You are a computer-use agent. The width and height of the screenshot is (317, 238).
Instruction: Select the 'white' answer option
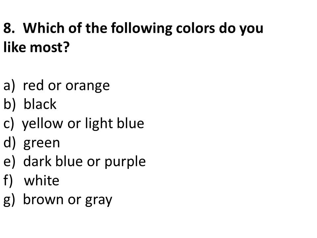tap(42, 180)
